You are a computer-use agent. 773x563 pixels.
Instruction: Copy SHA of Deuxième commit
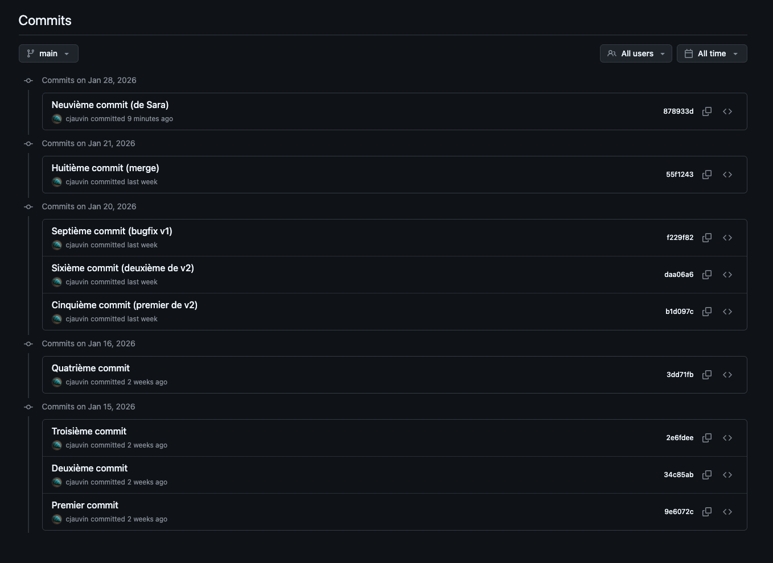(x=707, y=475)
